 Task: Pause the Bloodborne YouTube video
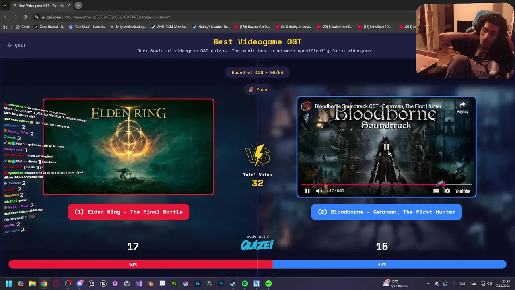click(307, 191)
